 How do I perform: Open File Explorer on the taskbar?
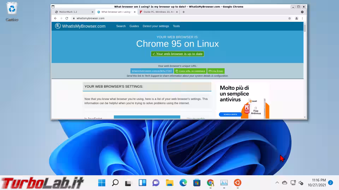pos(169,183)
